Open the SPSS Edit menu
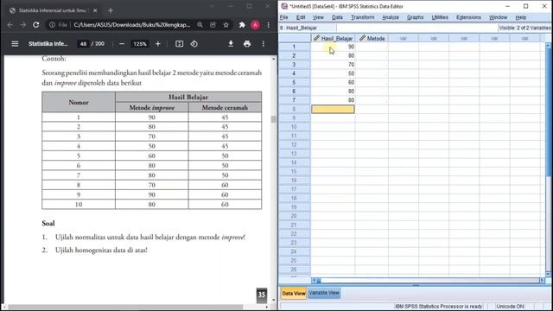 [301, 17]
